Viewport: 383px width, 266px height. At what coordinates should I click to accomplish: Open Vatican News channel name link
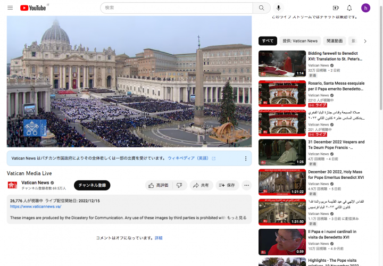click(x=35, y=182)
